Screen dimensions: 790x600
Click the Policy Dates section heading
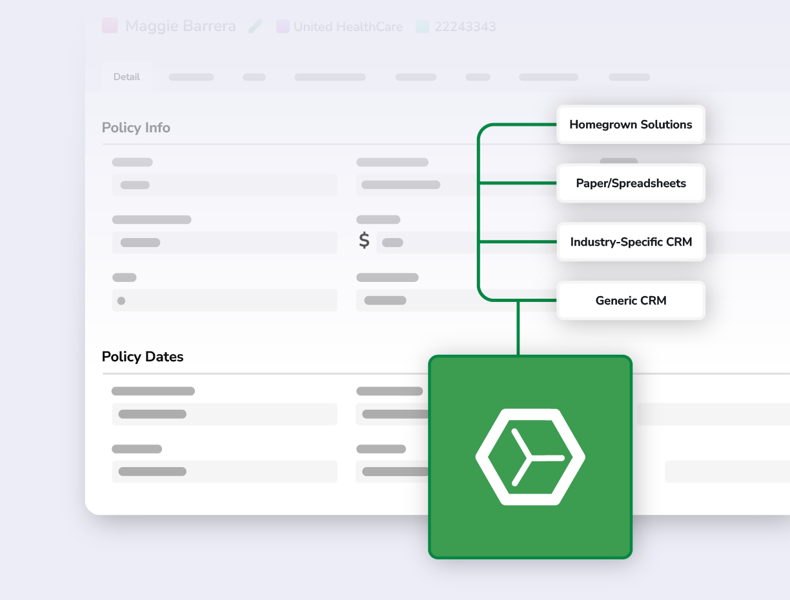[x=143, y=357]
